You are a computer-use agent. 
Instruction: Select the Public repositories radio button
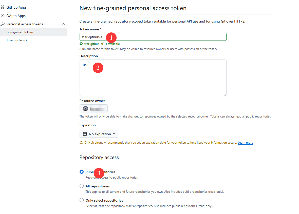pyautogui.click(x=81, y=172)
